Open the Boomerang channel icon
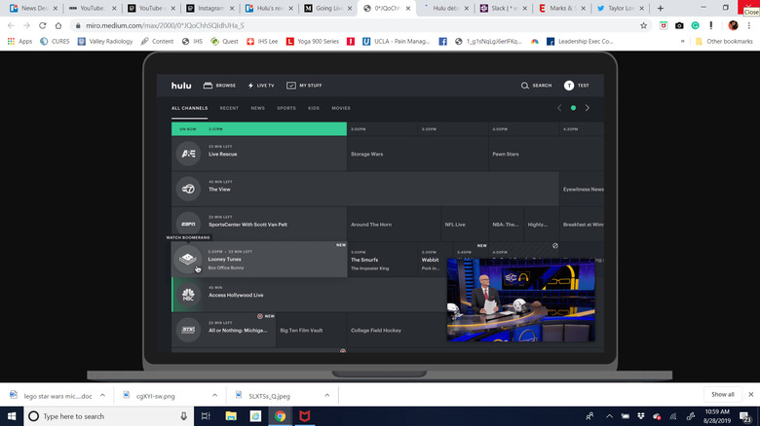The width and height of the screenshot is (760, 426). 188,260
